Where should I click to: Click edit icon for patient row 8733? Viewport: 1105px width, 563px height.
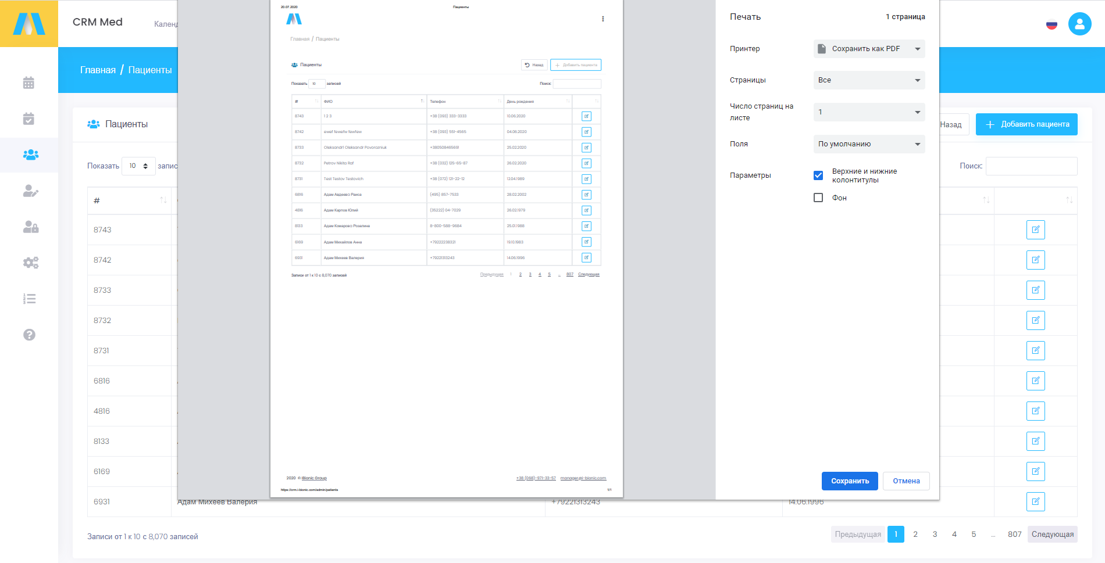pyautogui.click(x=1036, y=290)
